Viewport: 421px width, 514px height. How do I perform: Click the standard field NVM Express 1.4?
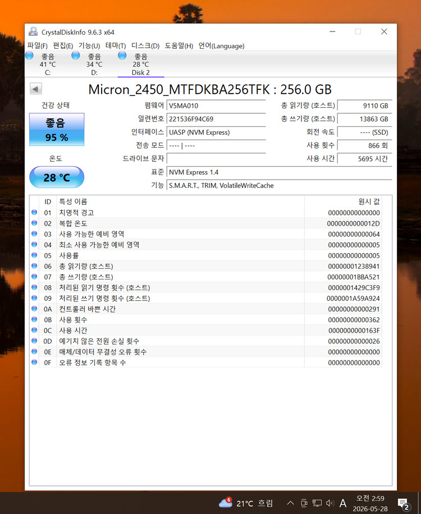point(280,172)
